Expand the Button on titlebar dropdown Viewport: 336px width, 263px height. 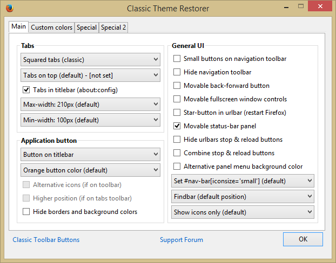point(90,154)
